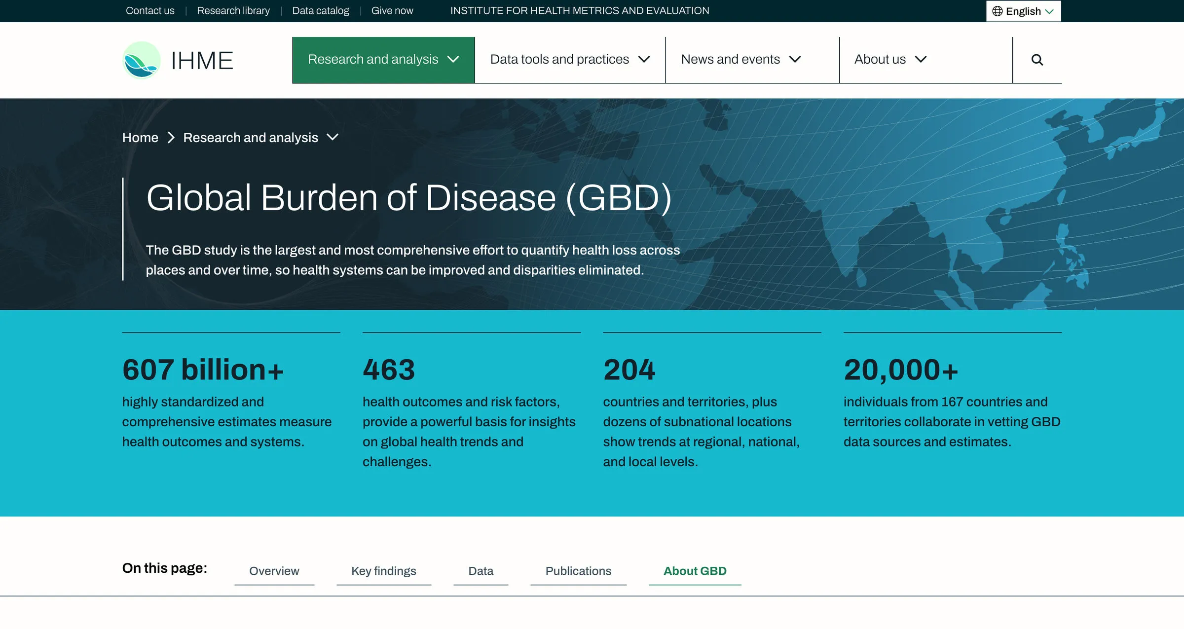Click the IHME wordmark text
This screenshot has height=629, width=1184.
pos(202,61)
